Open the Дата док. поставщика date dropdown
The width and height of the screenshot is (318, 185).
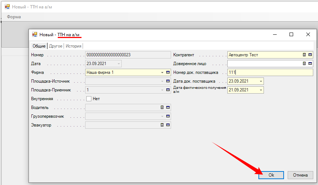point(261,81)
